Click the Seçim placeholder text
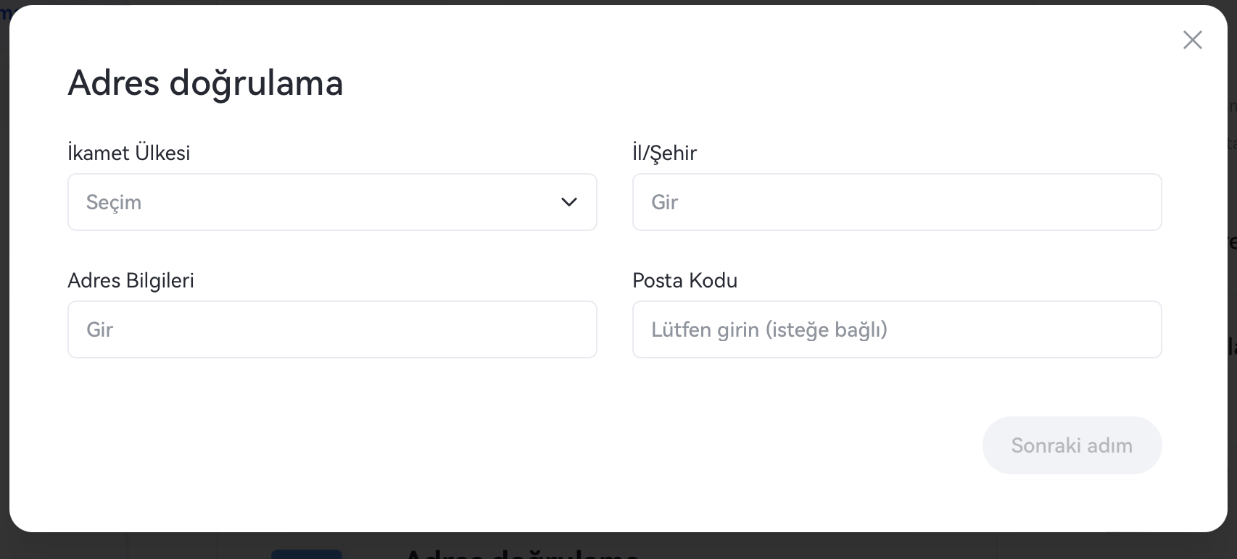Viewport: 1237px width, 559px height. tap(114, 202)
